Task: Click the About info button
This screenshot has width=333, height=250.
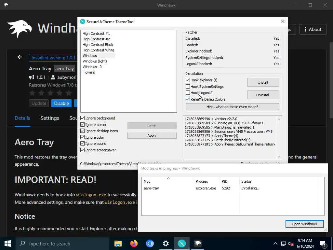Action: point(313,29)
